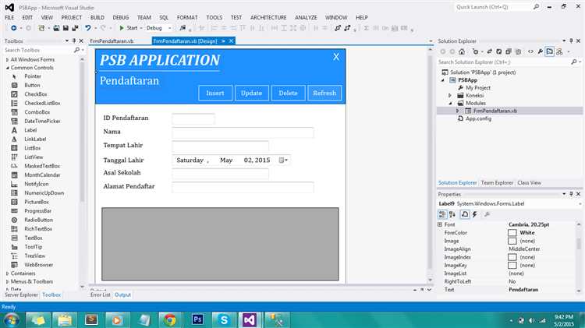Screen dimensions: 585x328
Task: Click pin icon on Solution Explorer panel
Action: point(571,41)
